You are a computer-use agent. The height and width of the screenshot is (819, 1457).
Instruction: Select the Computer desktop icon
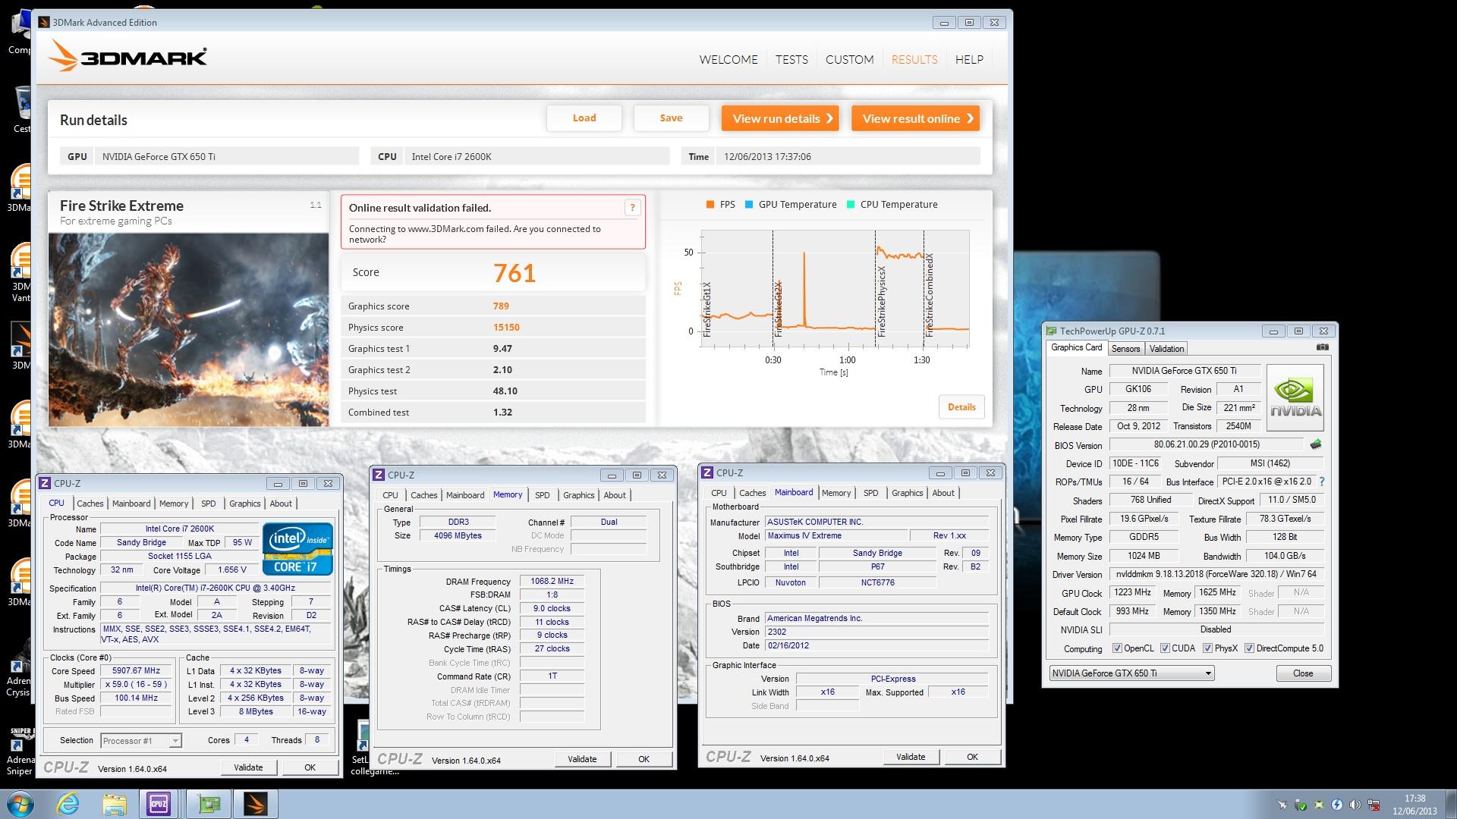click(x=20, y=32)
